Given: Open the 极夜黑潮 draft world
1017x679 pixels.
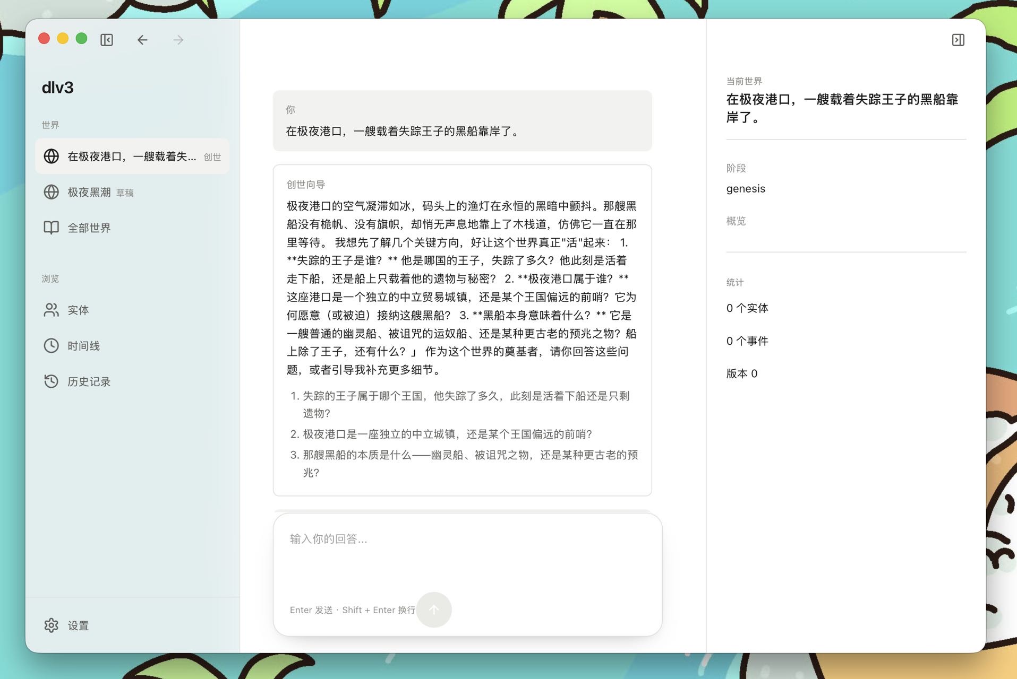Looking at the screenshot, I should pos(132,192).
